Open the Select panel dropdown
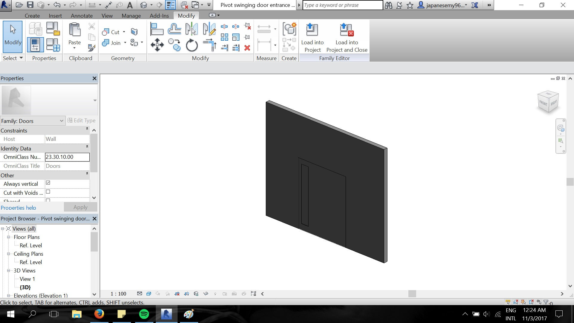Screen dimensions: 574x323 (13, 58)
